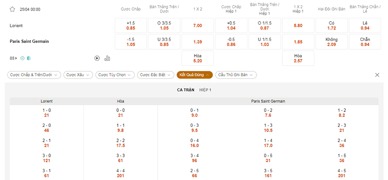Expand the Cược Xâu dropdown
388x180 pixels.
click(78, 75)
